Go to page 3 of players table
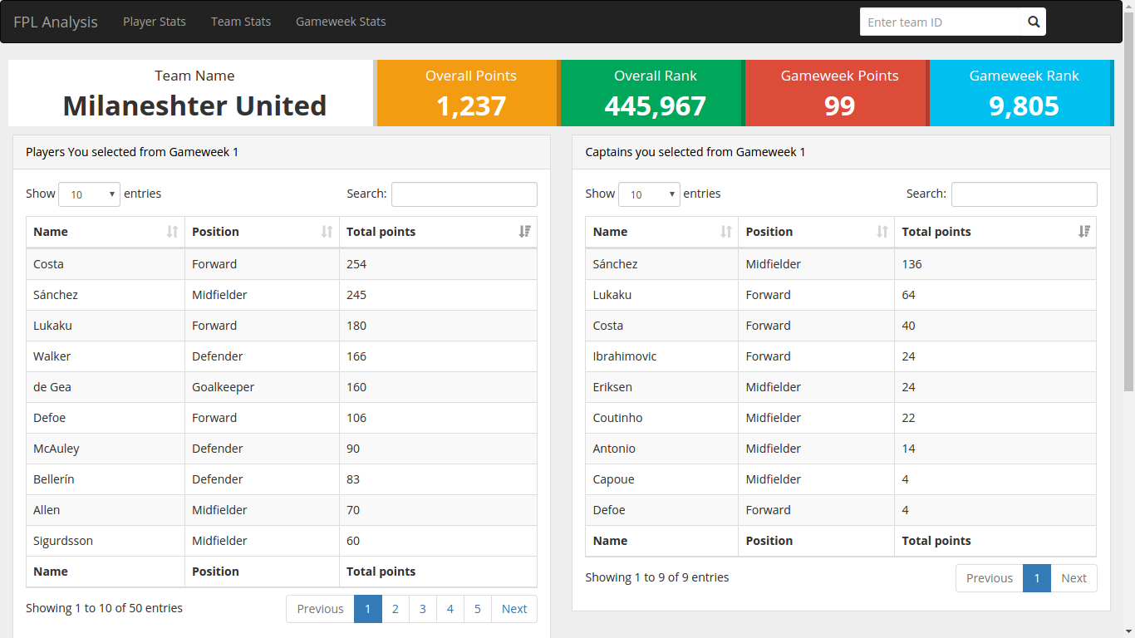Viewport: 1135px width, 638px height. 422,608
